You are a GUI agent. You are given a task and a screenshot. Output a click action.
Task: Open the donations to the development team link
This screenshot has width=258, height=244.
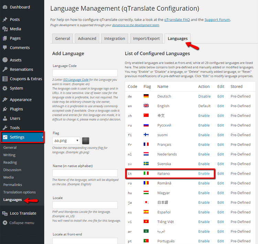click(x=136, y=25)
